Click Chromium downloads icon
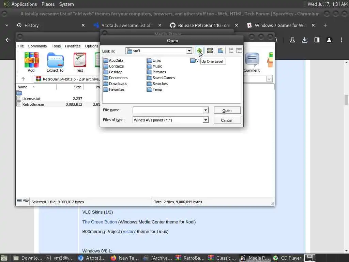This screenshot has width=349, height=262. (304, 40)
